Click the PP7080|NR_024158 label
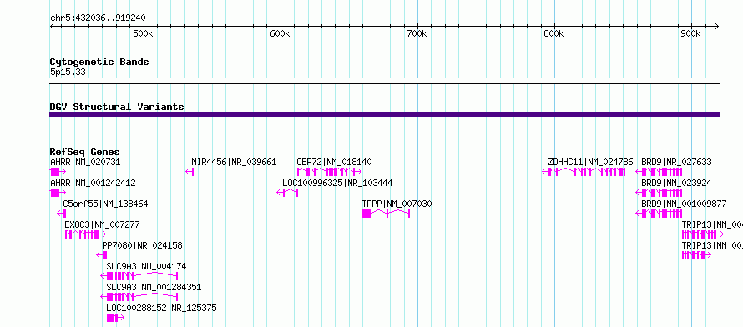743x327 pixels. (142, 245)
